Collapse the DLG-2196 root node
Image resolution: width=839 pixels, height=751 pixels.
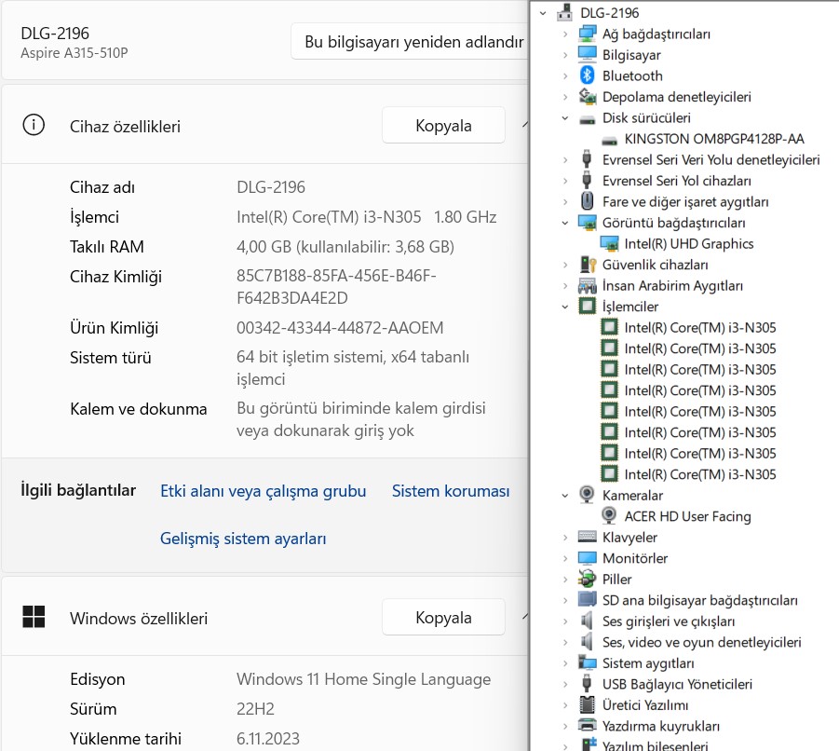543,13
